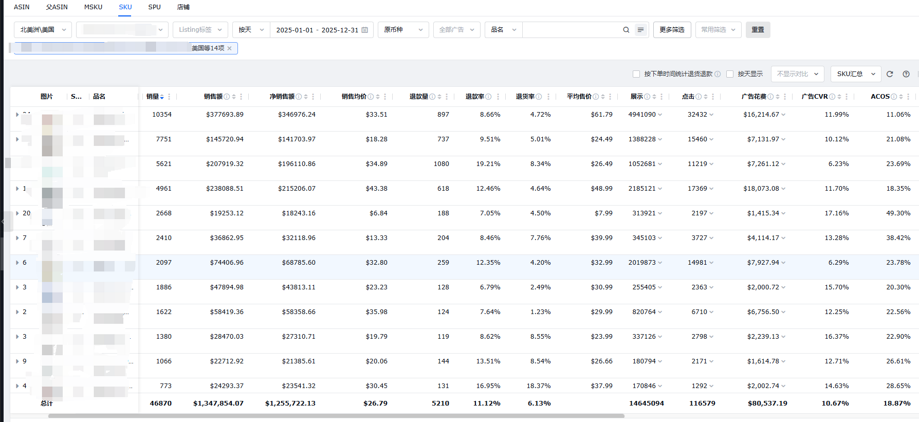Viewport: 919px width, 422px height.
Task: Switch to the ASIN tab
Action: point(22,7)
